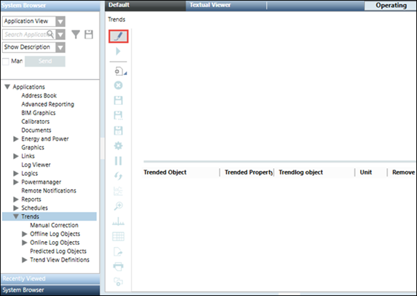Image resolution: width=417 pixels, height=296 pixels.
Task: Expand the Offline Log Objects node
Action: 26,234
